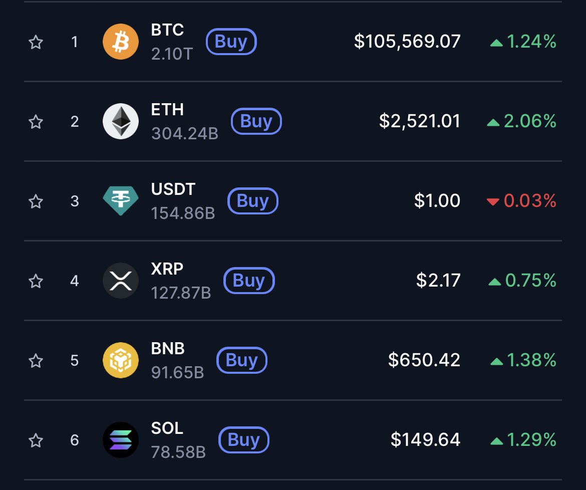Select the Buy button beside BNB

pyautogui.click(x=242, y=360)
